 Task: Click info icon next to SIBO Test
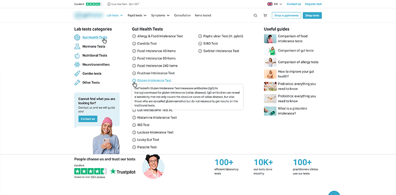pyautogui.click(x=200, y=43)
